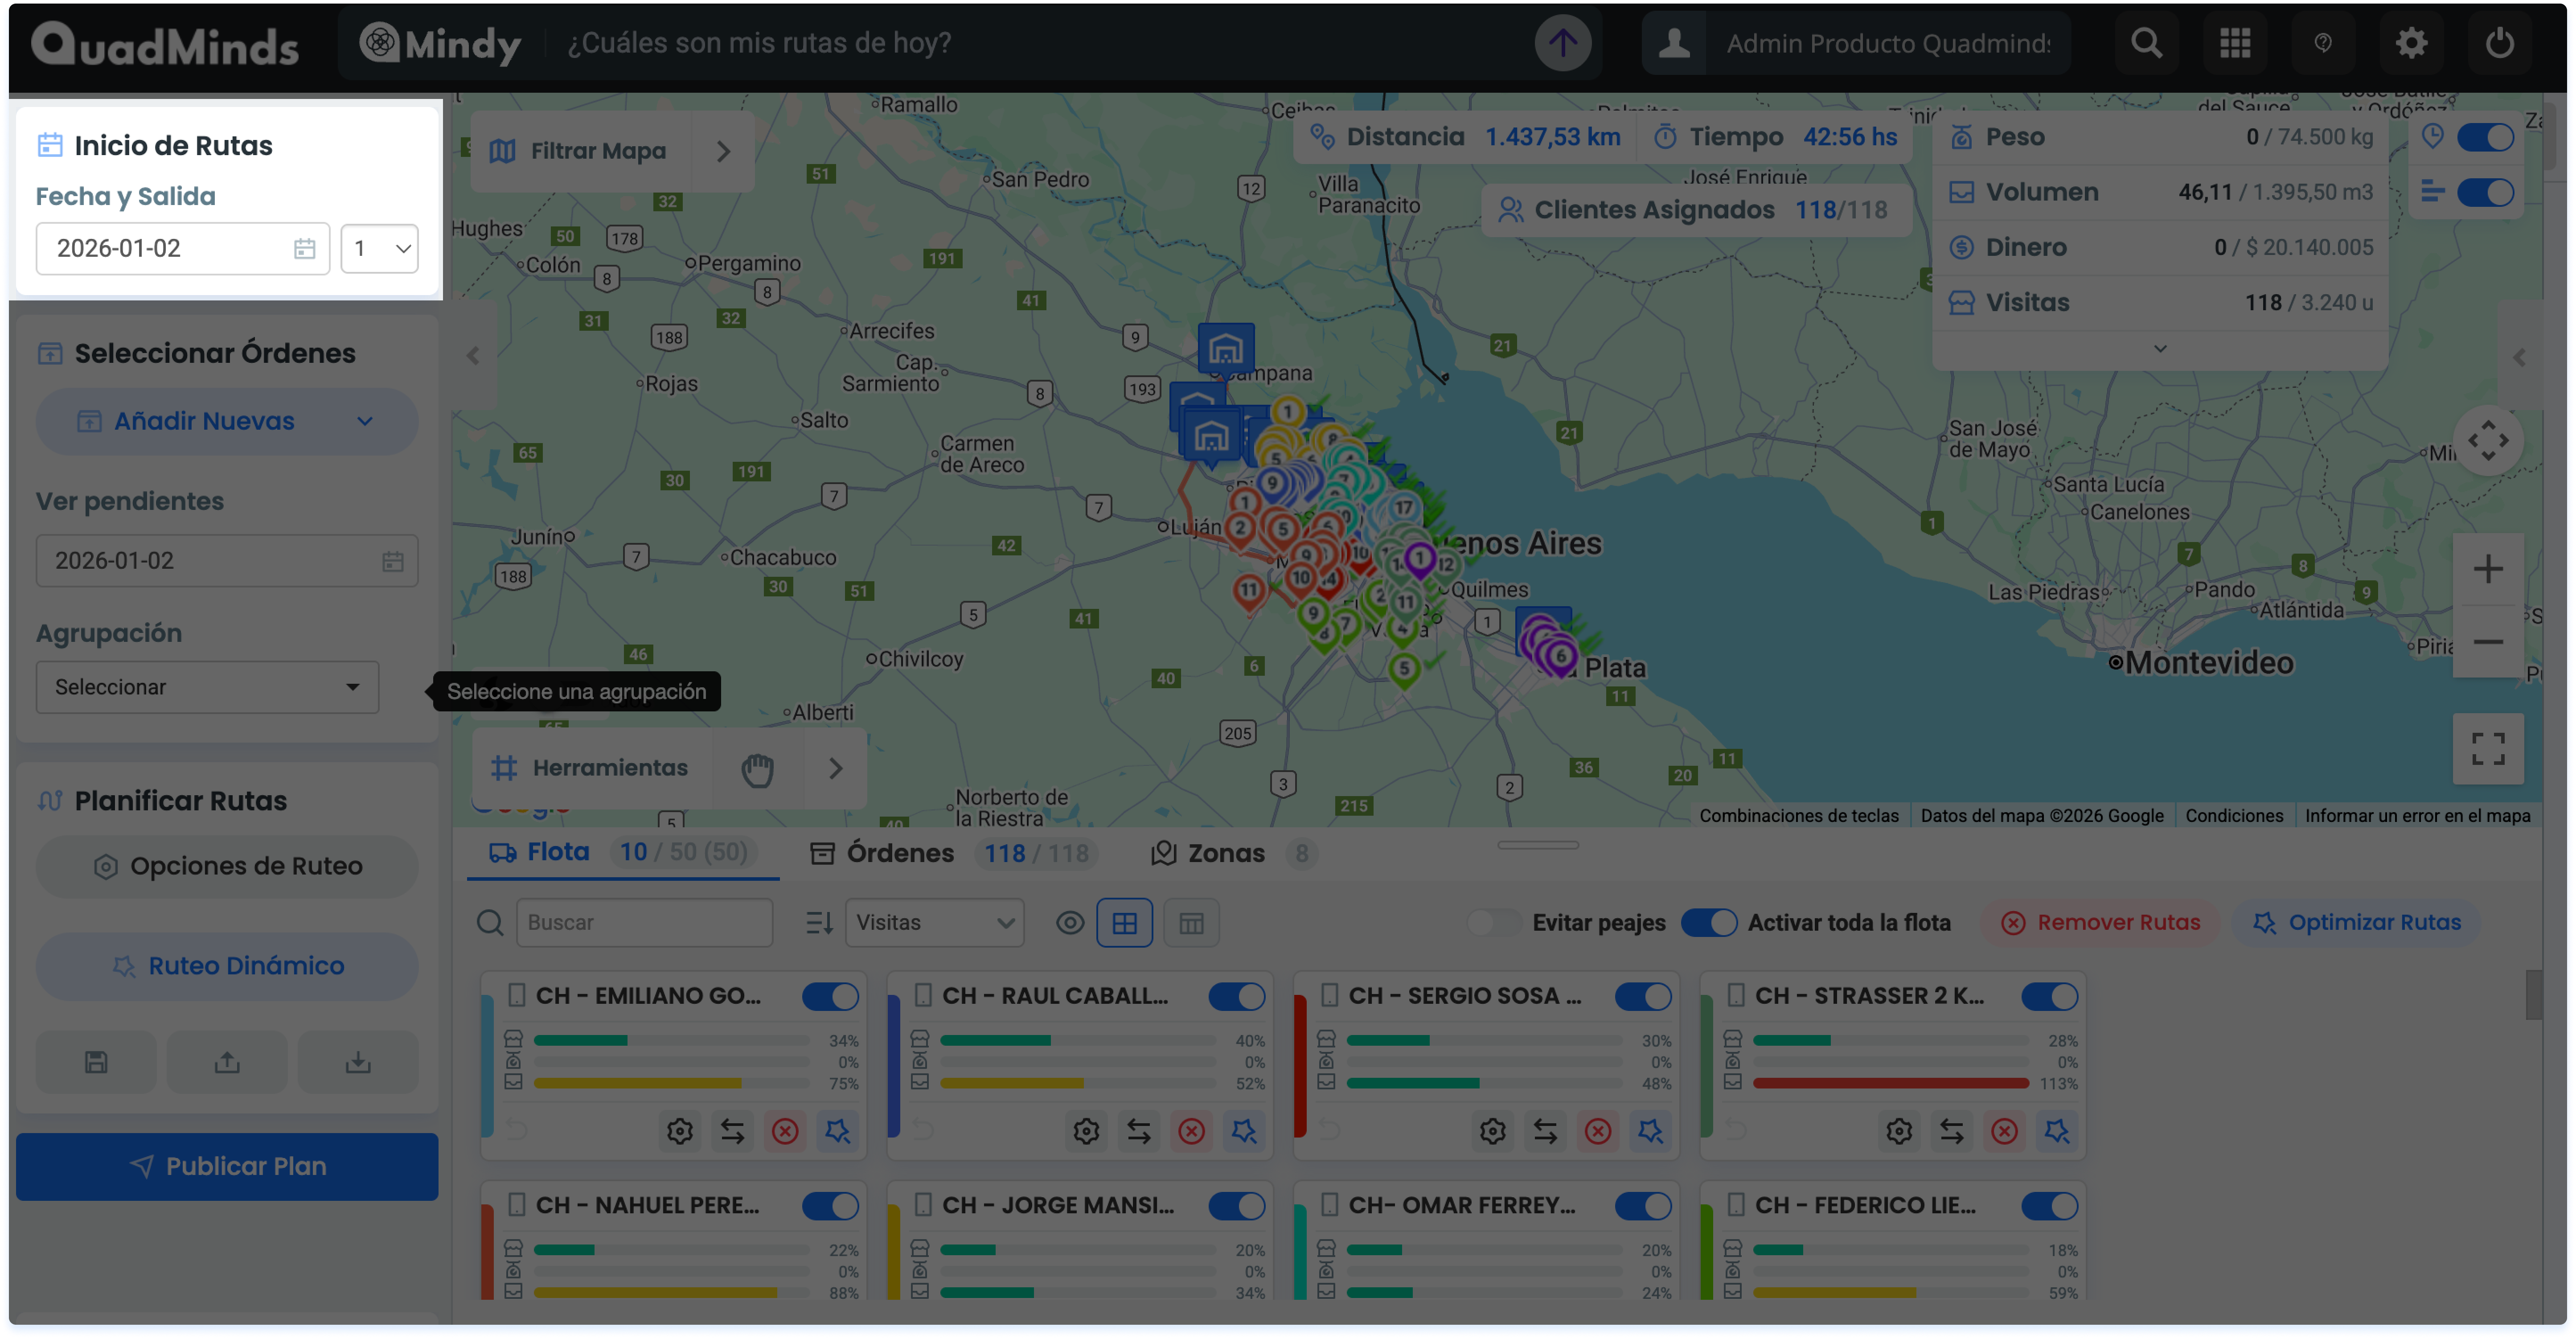Click the Publicar Plan button
2576x1339 pixels.
(227, 1166)
